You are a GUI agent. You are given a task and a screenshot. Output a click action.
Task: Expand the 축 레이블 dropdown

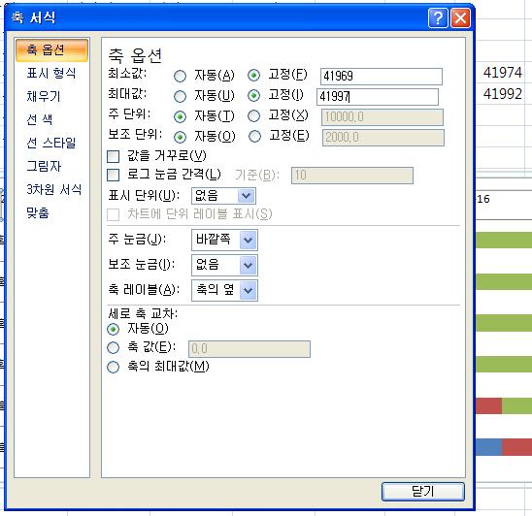tap(248, 290)
